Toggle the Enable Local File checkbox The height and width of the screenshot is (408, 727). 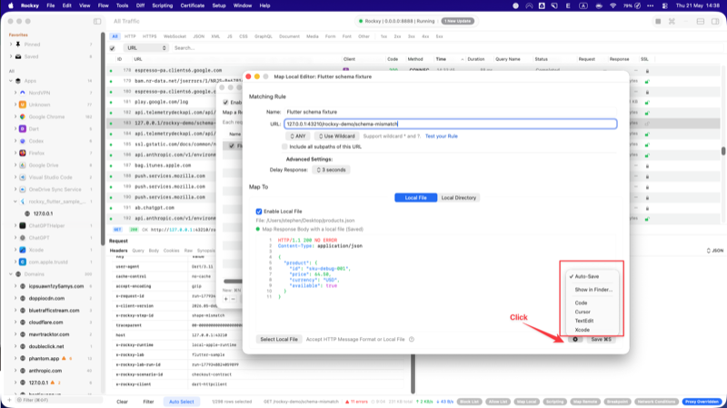click(x=259, y=212)
